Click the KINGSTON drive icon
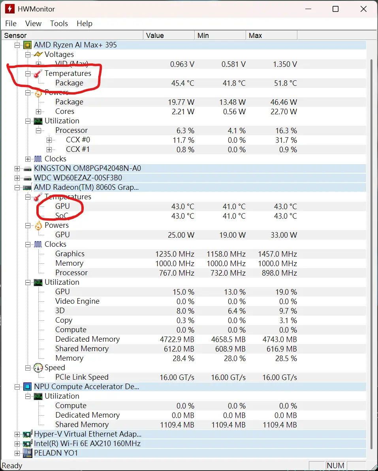Viewport: 378px width, 471px height. 27,168
